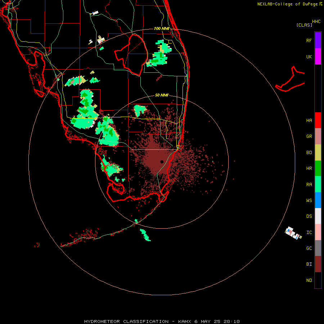This screenshot has width=324, height=324.
Task: Click the RA legend label
Action: 309,185
